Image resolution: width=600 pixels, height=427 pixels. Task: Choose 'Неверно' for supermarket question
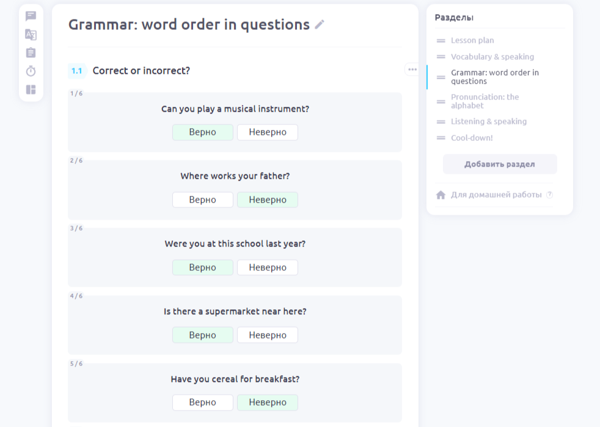click(267, 335)
